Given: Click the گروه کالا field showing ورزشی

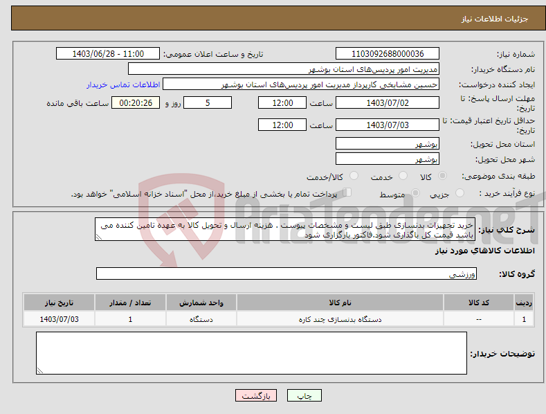Looking at the screenshot, I should click(286, 273).
